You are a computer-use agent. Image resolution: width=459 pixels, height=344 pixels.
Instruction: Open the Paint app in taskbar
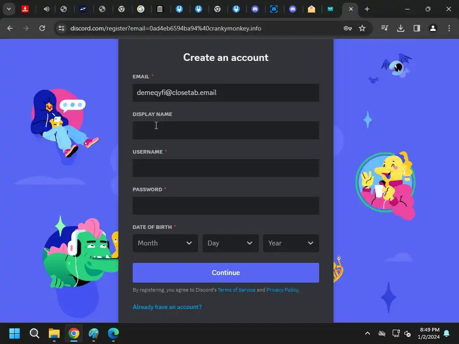(94, 333)
